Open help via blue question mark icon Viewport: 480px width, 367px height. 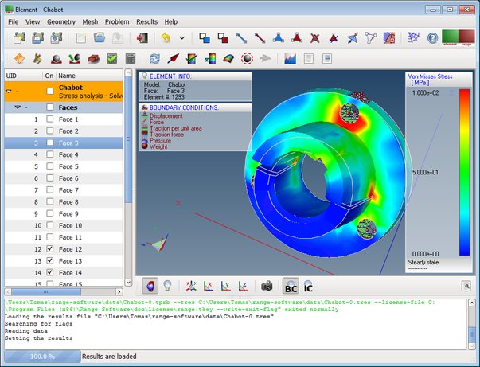[x=432, y=38]
